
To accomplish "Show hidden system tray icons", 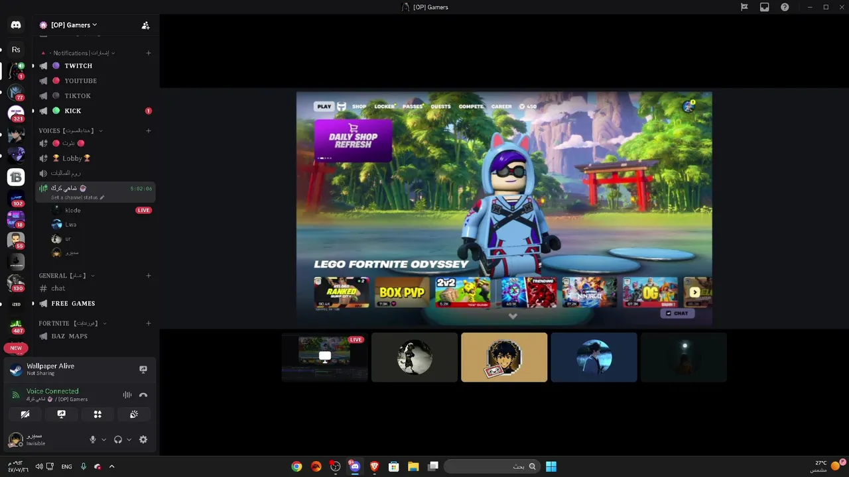I will (111, 466).
